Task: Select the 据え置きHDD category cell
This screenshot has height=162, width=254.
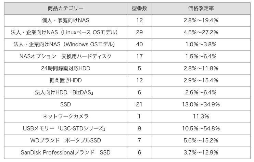Action: [x=65, y=80]
